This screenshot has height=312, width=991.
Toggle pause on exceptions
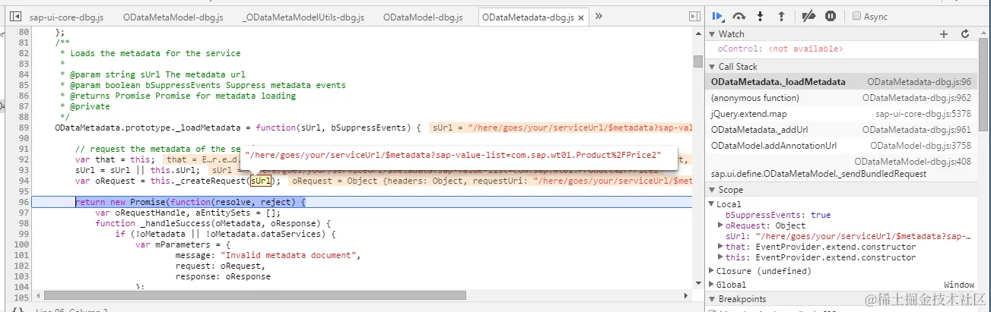click(x=831, y=16)
